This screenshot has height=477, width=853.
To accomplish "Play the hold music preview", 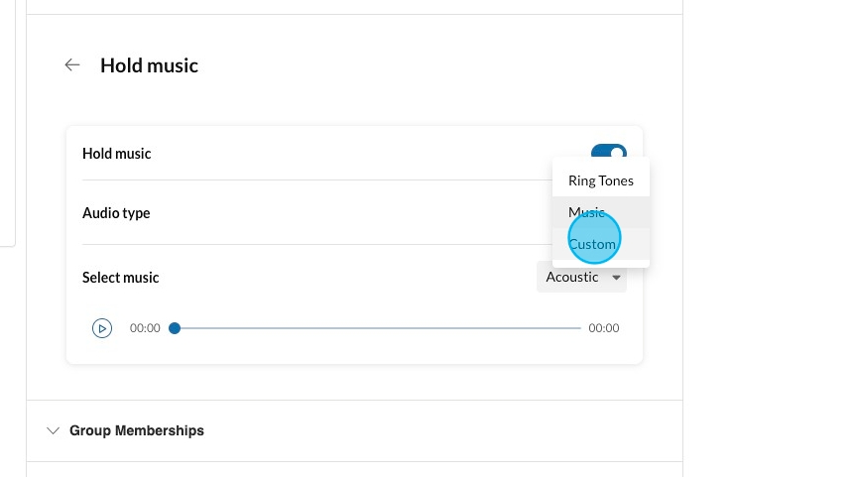I will 102,328.
